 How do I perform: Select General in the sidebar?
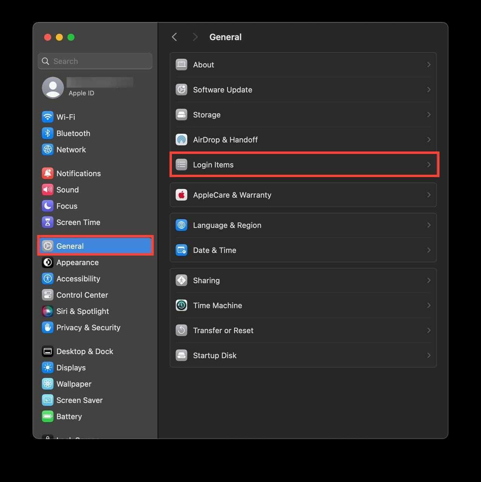pyautogui.click(x=95, y=246)
